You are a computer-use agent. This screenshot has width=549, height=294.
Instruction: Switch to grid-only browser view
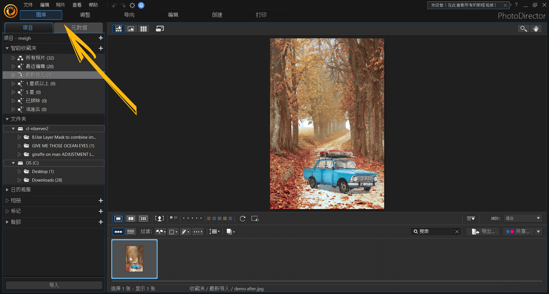pyautogui.click(x=144, y=29)
